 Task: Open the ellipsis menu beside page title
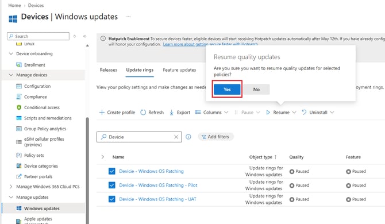click(x=128, y=17)
